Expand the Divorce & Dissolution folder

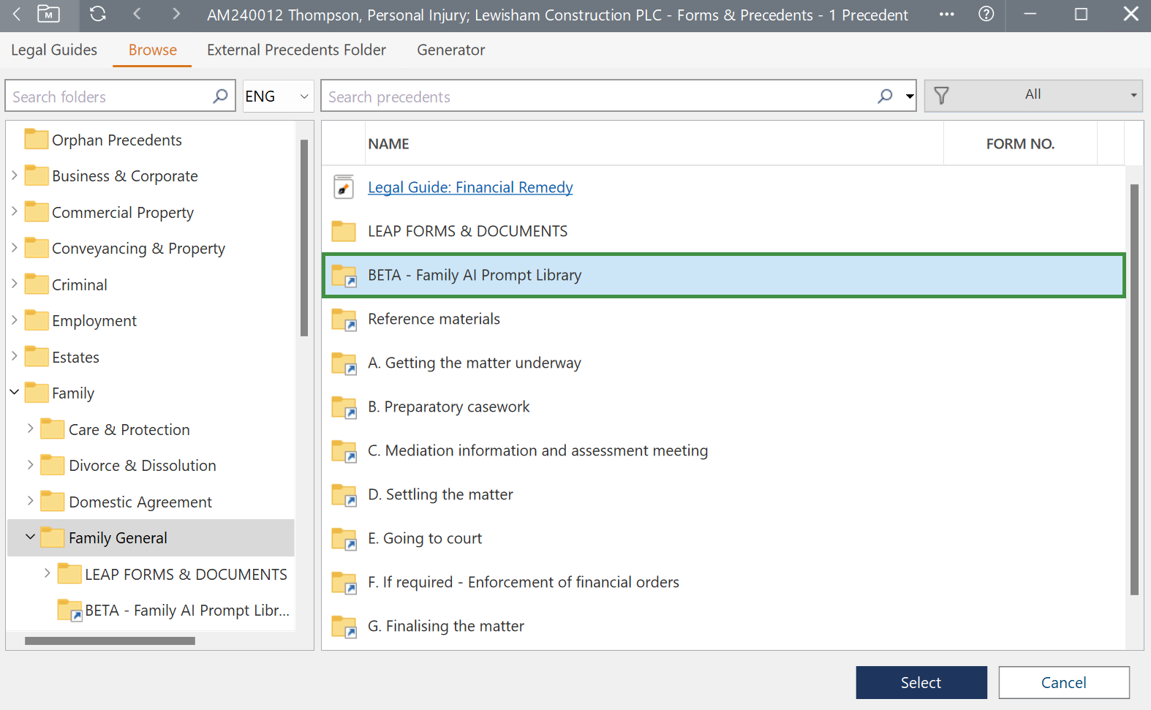pos(31,465)
